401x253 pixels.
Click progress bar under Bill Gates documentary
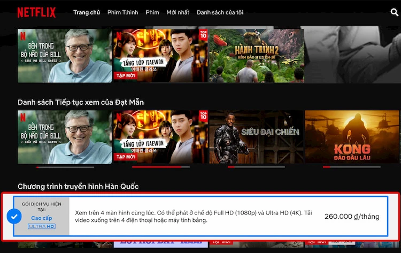(65, 167)
